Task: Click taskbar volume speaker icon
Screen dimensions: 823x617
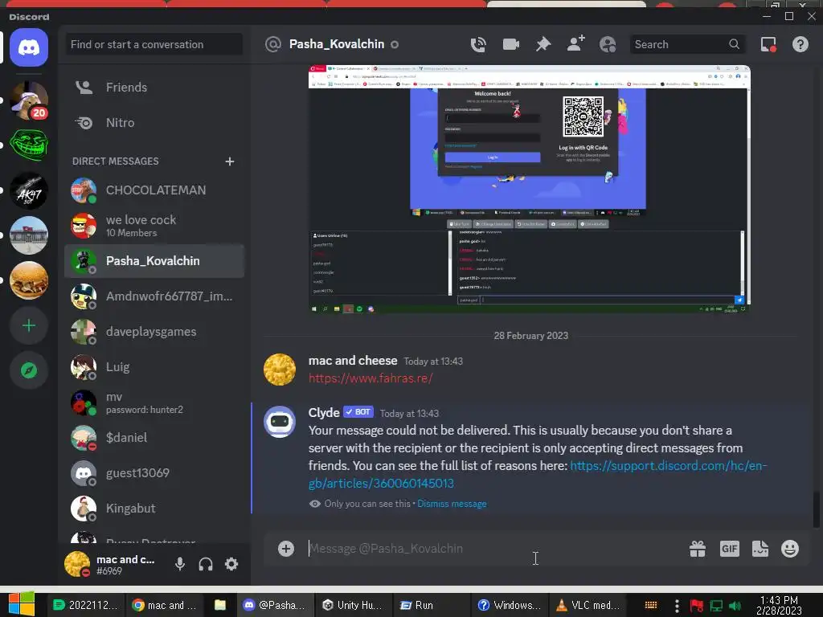Action: 735,606
